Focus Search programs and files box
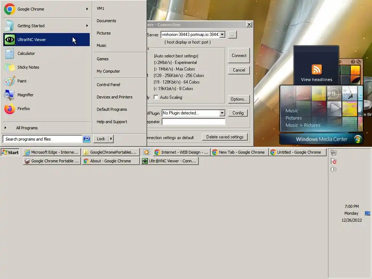This screenshot has height=279, width=372. 43,139
